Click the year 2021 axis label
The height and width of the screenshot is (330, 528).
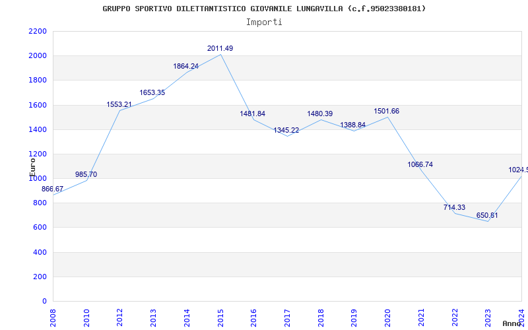coord(421,317)
